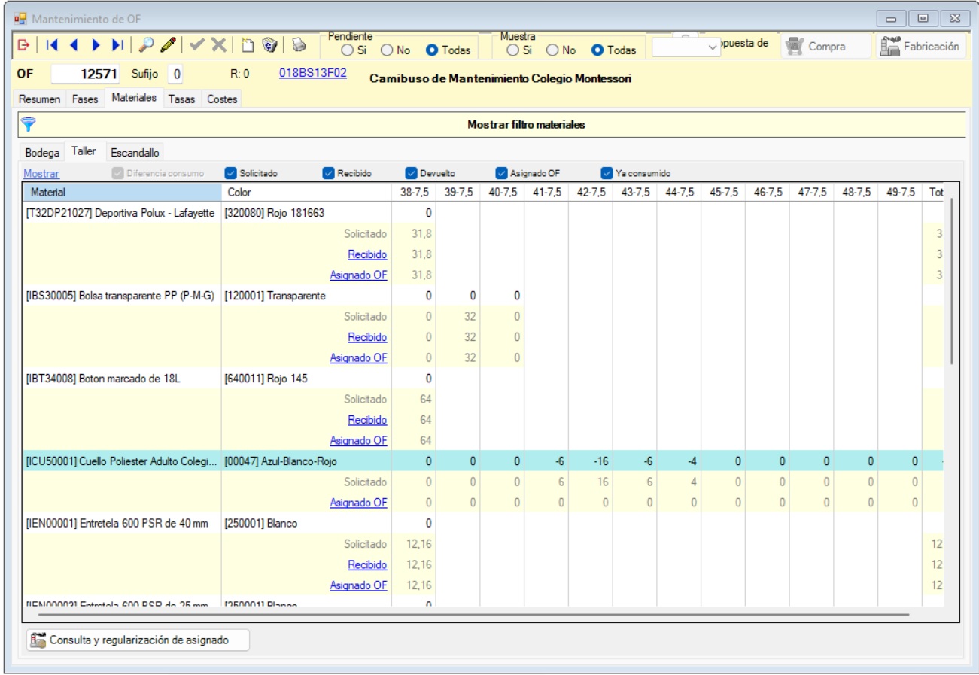
Task: Click the pencil edit icon
Action: click(x=169, y=46)
